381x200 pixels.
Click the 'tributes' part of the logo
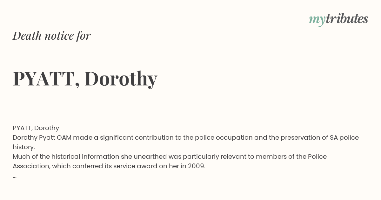pos(347,19)
